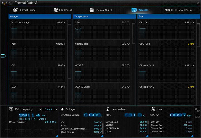The width and height of the screenshot is (201, 138).
Task: Open the DIGI+PowerControl tab
Action: tap(178, 10)
